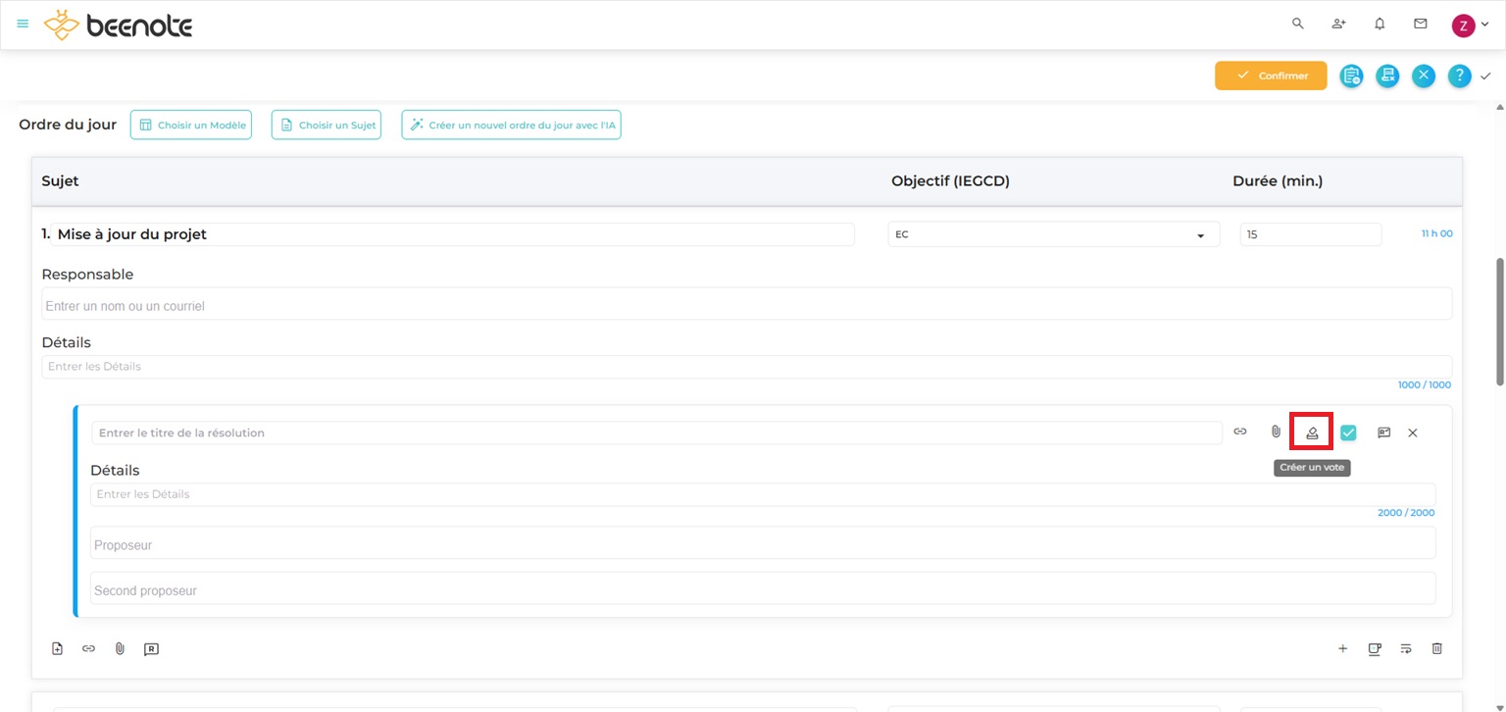Toggle the teal checkbox in the resolution row
Viewport: 1506px width, 712px height.
coord(1348,432)
